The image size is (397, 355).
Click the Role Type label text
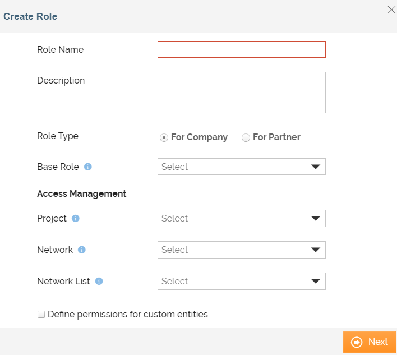coord(58,136)
